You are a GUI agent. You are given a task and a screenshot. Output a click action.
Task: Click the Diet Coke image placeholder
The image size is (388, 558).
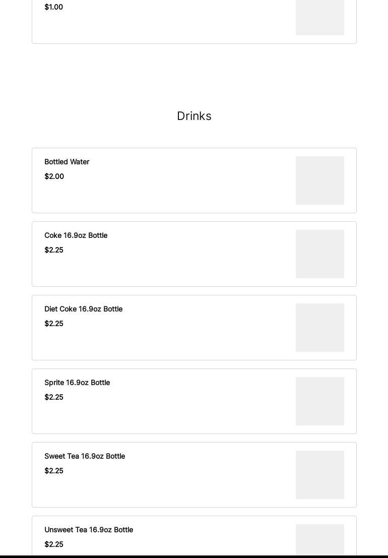[320, 328]
